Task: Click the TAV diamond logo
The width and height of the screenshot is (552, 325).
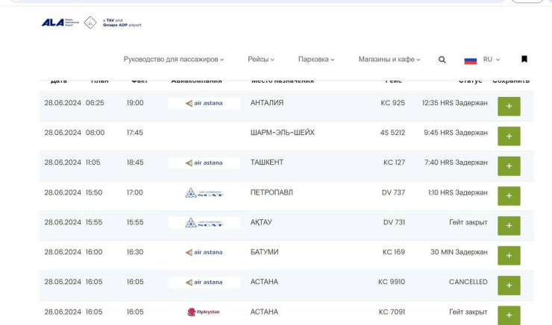Action: 90,22
